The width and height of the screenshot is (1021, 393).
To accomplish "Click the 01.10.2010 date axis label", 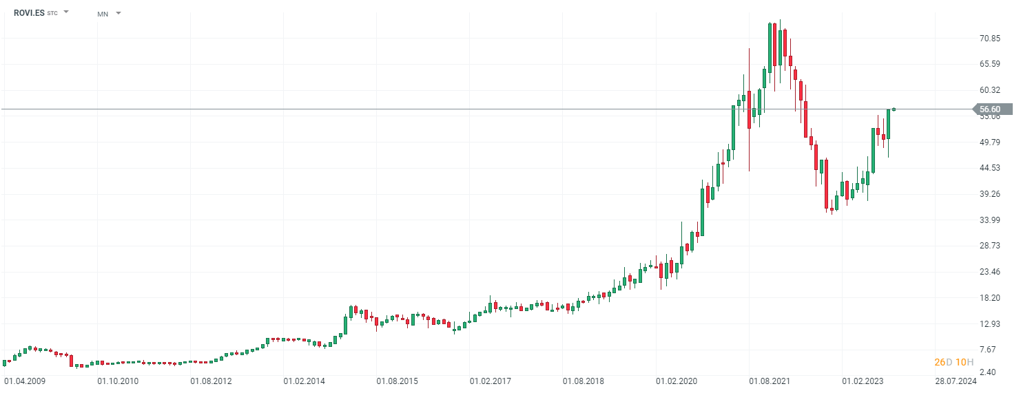I will point(118,381).
